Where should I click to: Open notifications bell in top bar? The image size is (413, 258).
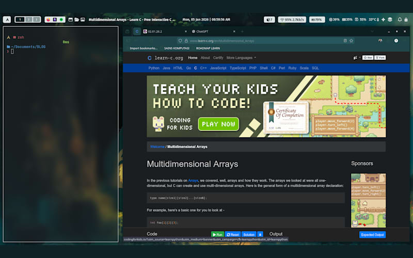click(400, 20)
